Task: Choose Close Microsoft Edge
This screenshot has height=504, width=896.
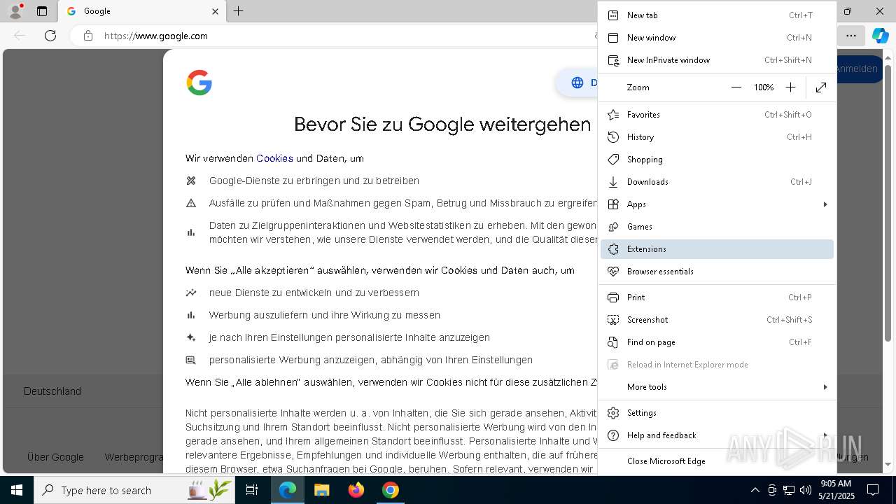Action: (x=717, y=461)
